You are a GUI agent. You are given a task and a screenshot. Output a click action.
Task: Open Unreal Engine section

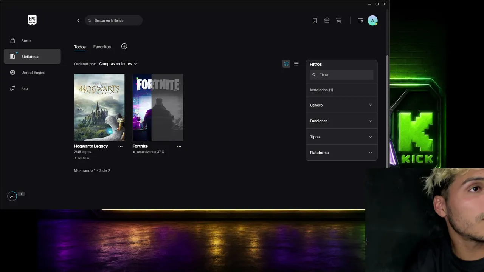(x=32, y=73)
